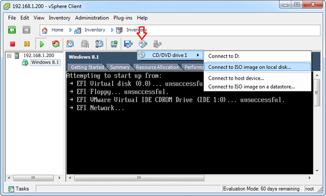326x196 pixels.
Task: Click left arrow of console horizontal scrollbar
Action: coord(70,178)
